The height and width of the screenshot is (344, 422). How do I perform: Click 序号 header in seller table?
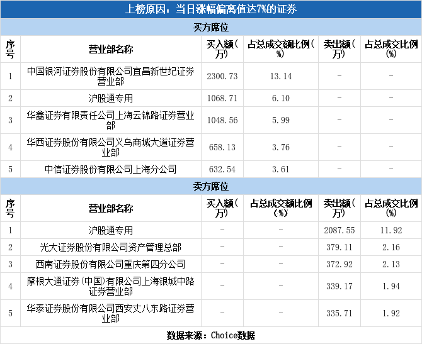(x=10, y=208)
